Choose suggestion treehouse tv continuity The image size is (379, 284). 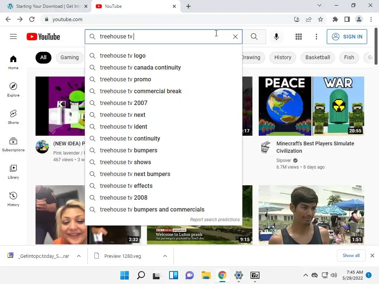(x=163, y=138)
